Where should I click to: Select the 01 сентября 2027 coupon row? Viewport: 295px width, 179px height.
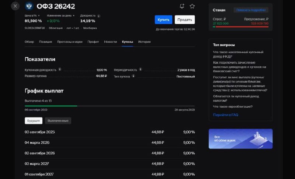pos(110,174)
